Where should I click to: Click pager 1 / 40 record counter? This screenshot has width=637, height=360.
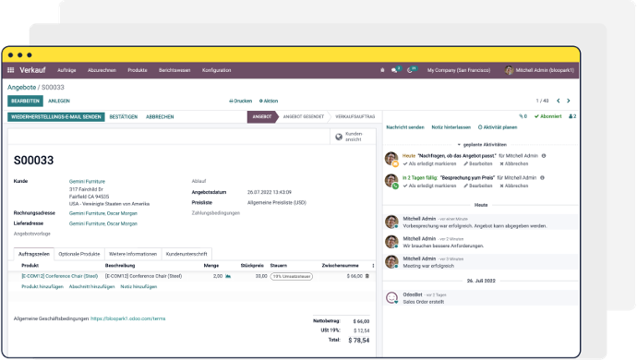(542, 101)
